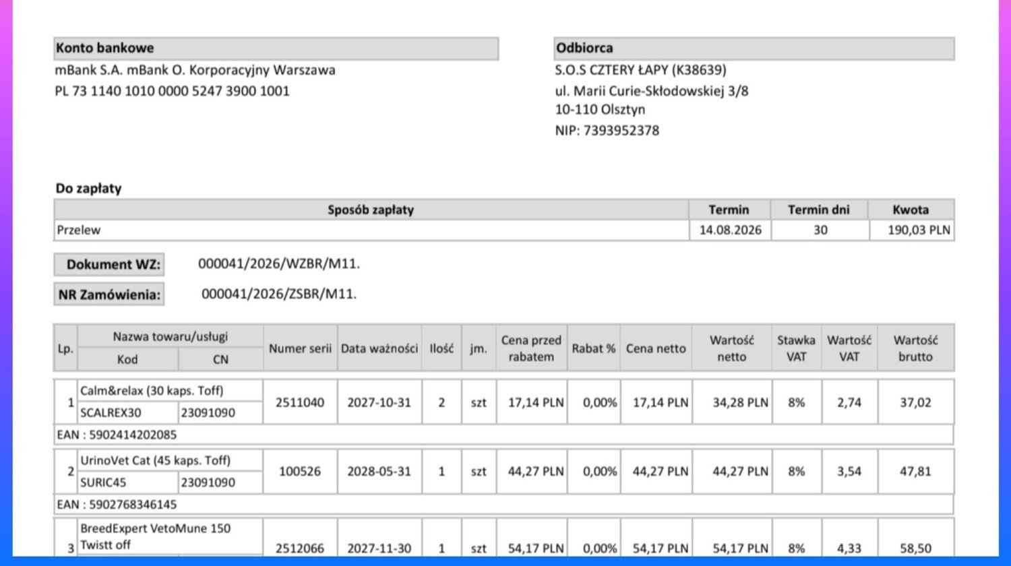Click the 30 days term value
This screenshot has height=566, width=1011.
820,230
